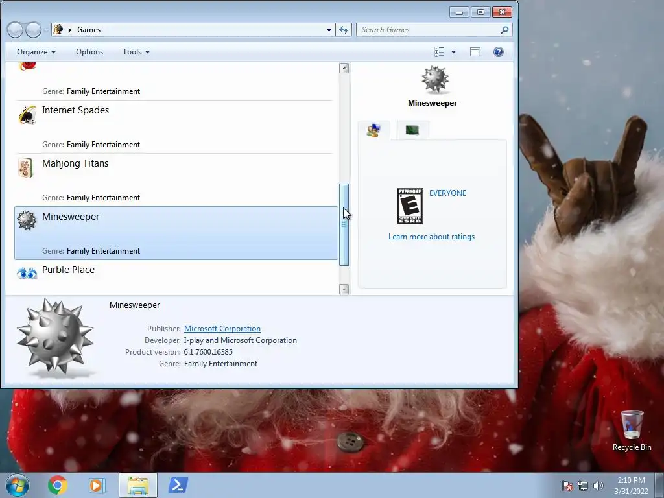This screenshot has width=664, height=498.
Task: Click the Action Center flag tray icon
Action: 567,486
